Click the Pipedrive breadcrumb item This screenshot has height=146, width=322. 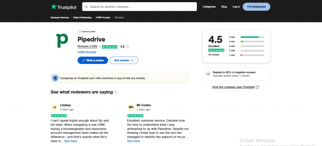tap(119, 18)
